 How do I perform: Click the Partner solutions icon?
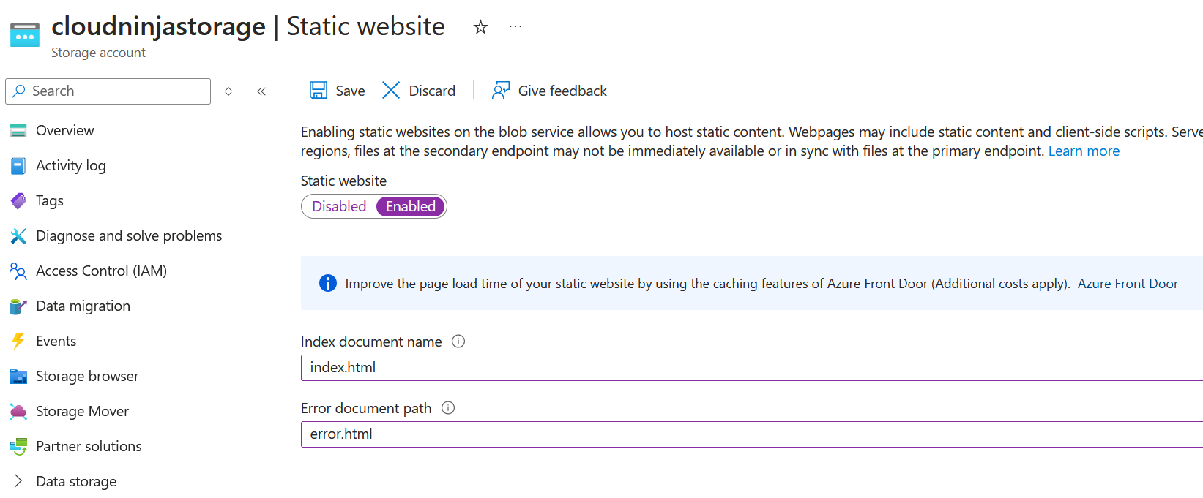click(x=18, y=446)
